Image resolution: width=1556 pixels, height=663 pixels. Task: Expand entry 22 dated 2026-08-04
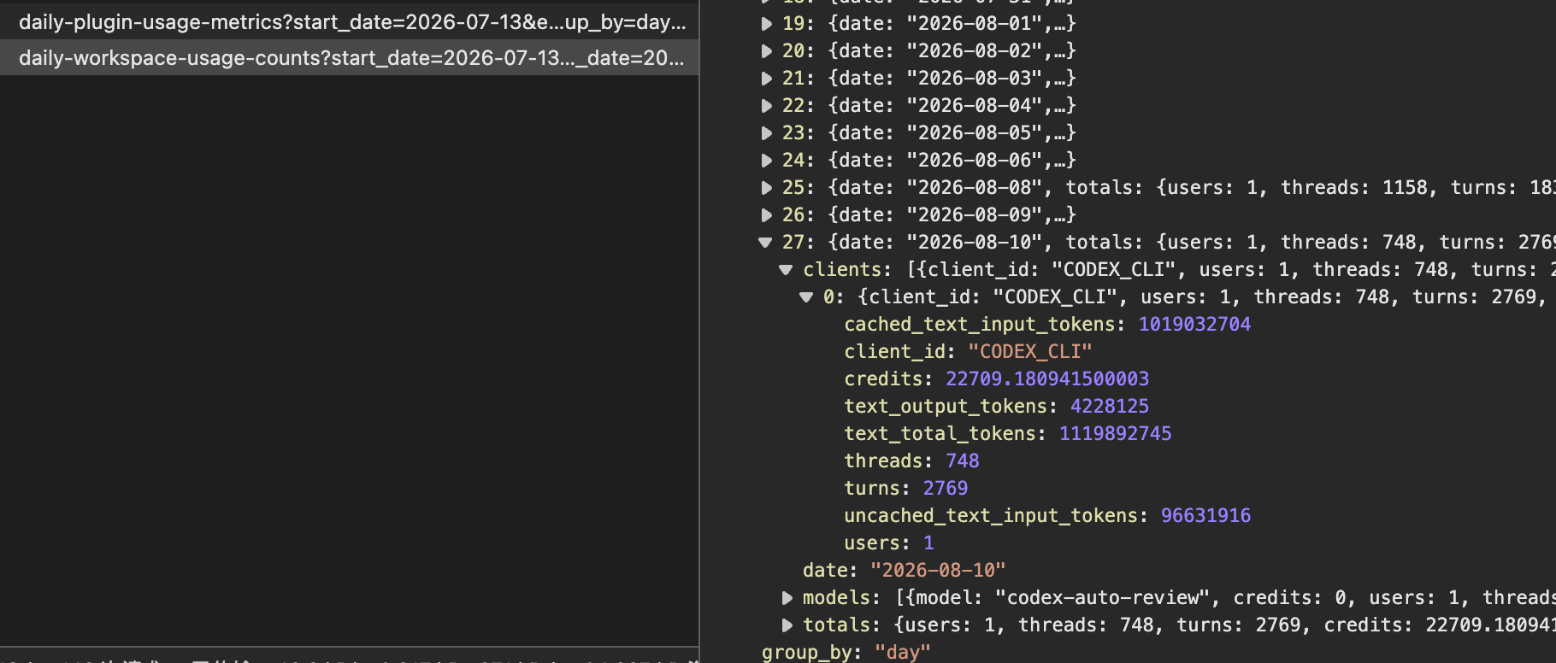[767, 106]
